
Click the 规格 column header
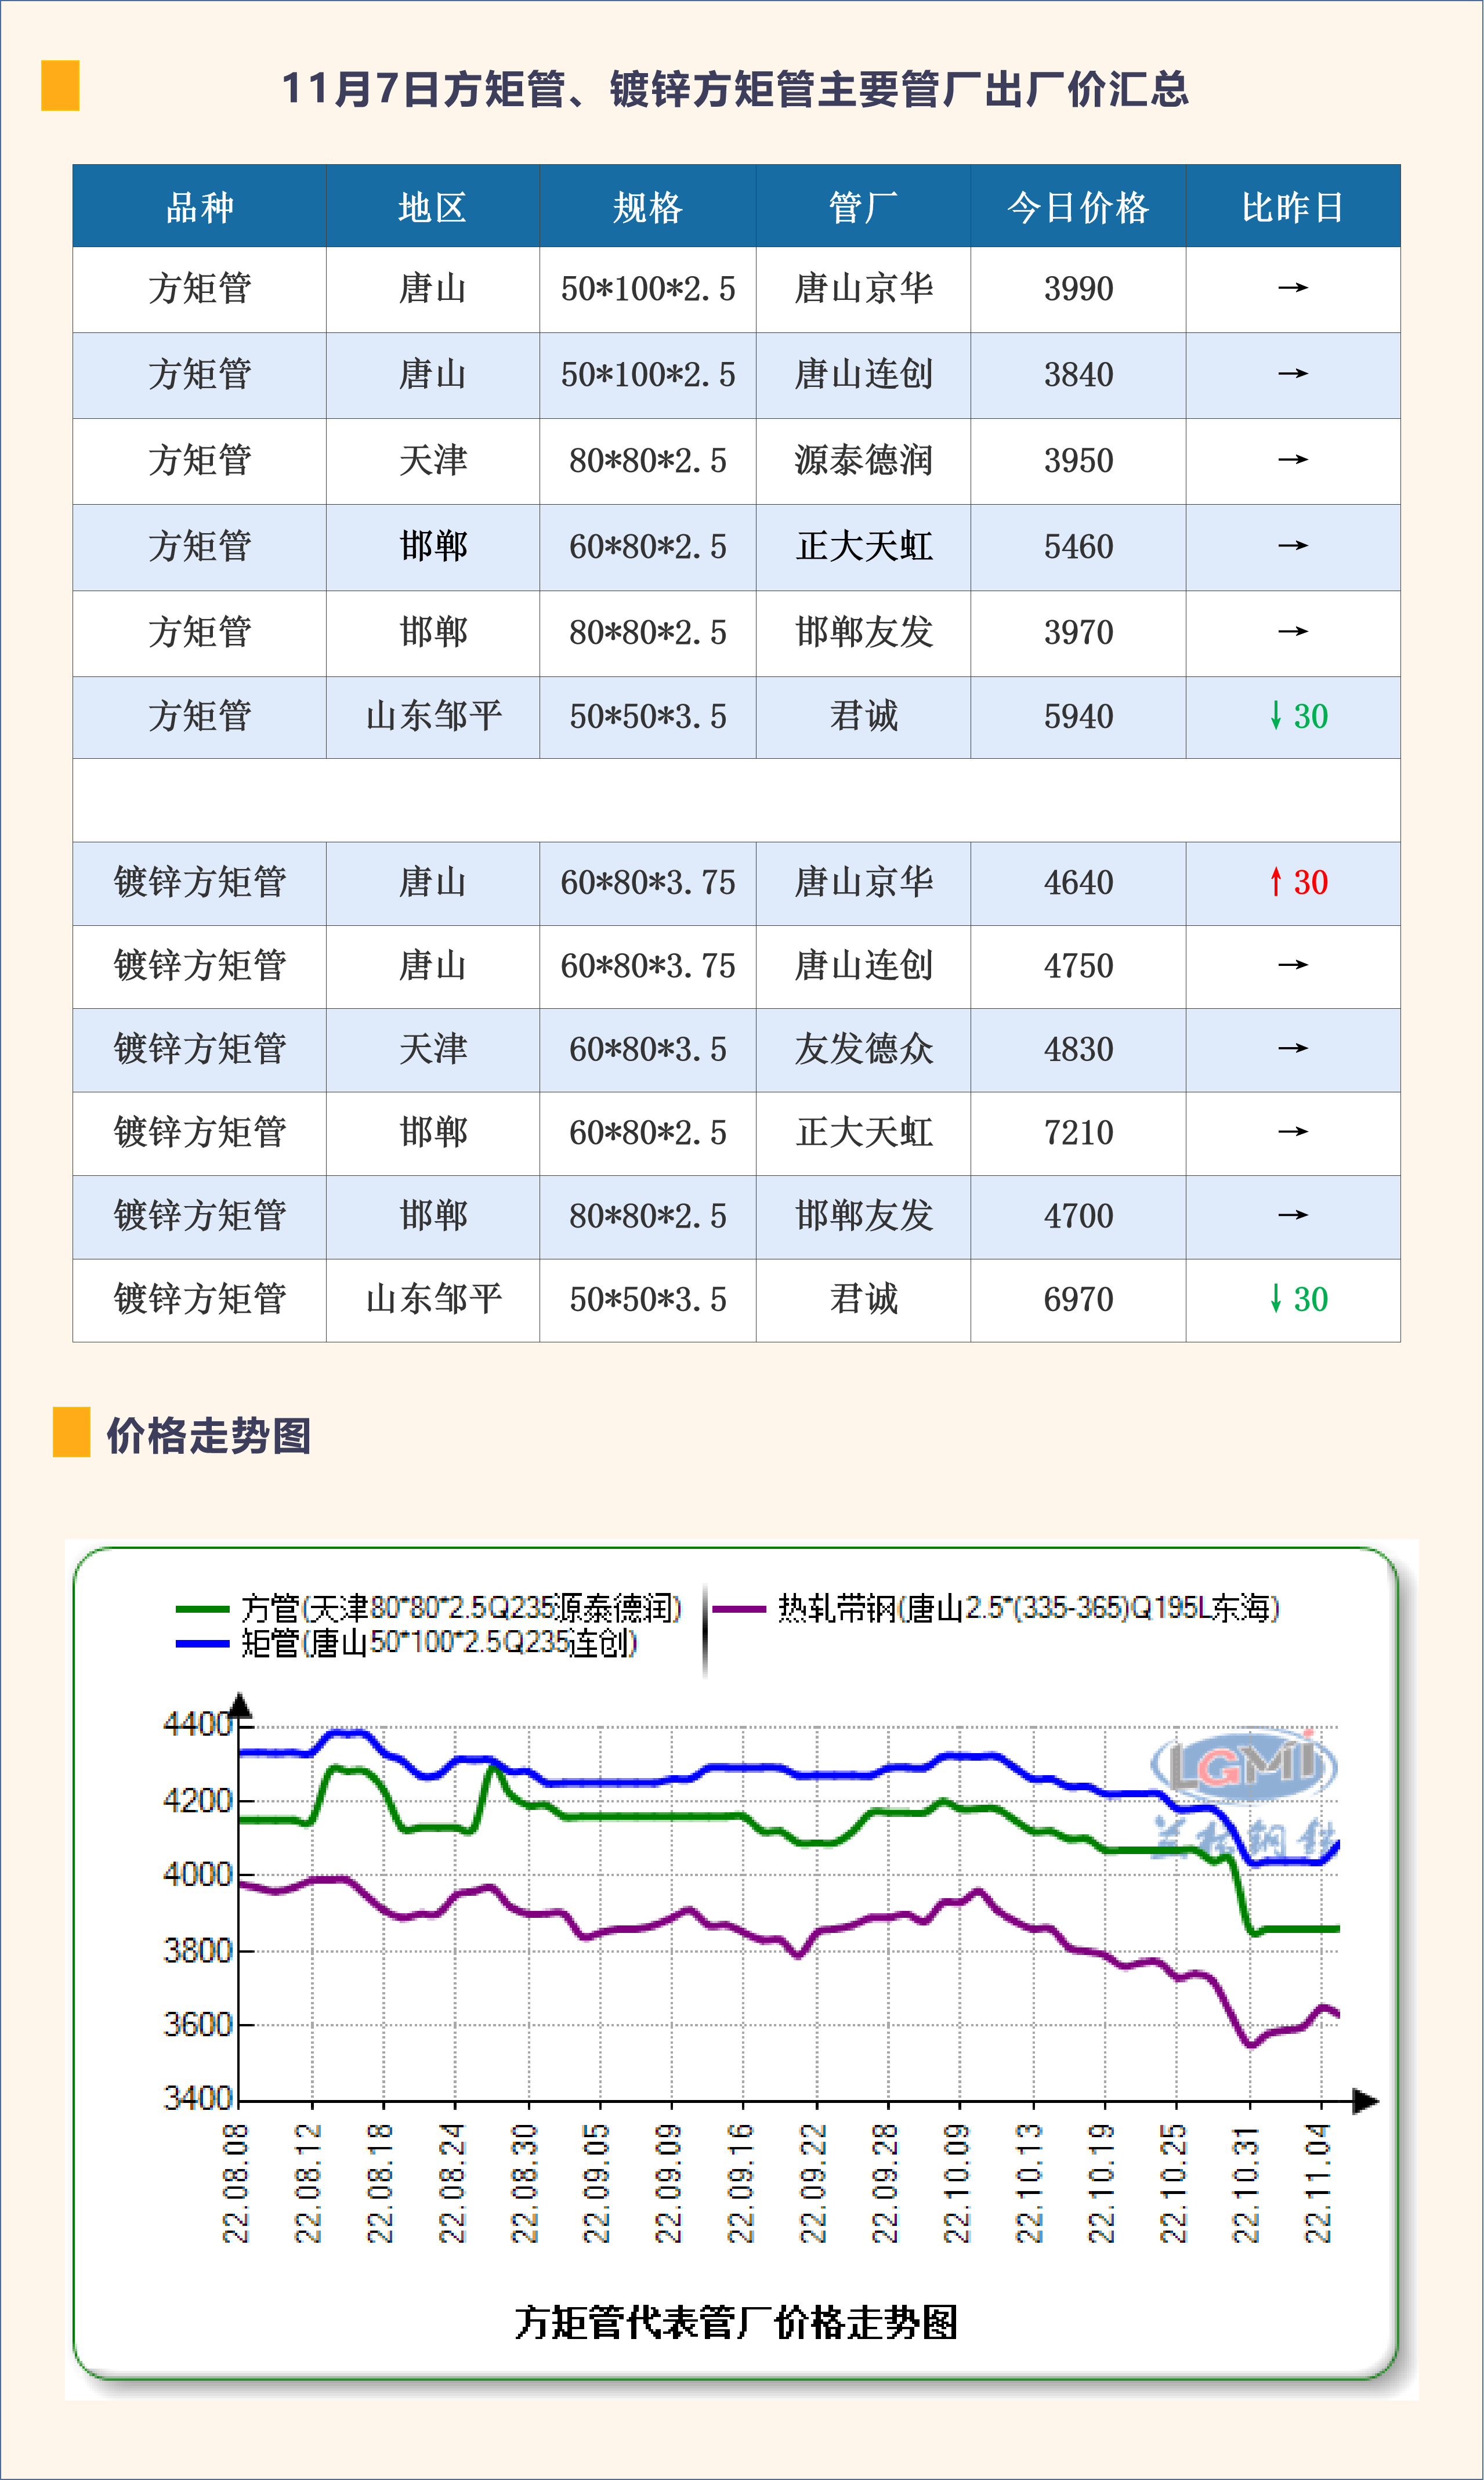[x=647, y=207]
